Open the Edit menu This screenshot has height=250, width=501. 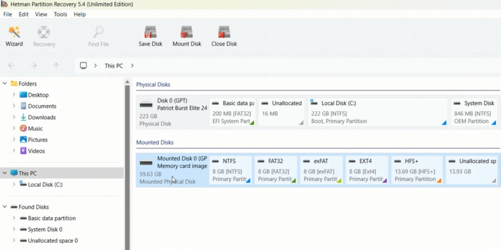coord(24,14)
